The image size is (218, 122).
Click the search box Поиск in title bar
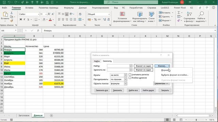click(131, 2)
